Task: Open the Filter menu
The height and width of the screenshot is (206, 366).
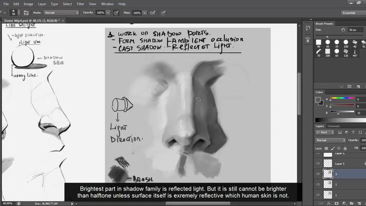Action: [x=81, y=4]
